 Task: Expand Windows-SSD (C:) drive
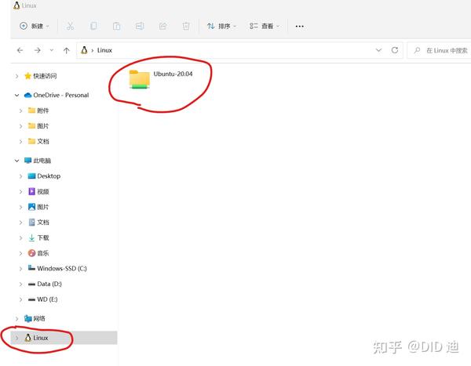[20, 269]
